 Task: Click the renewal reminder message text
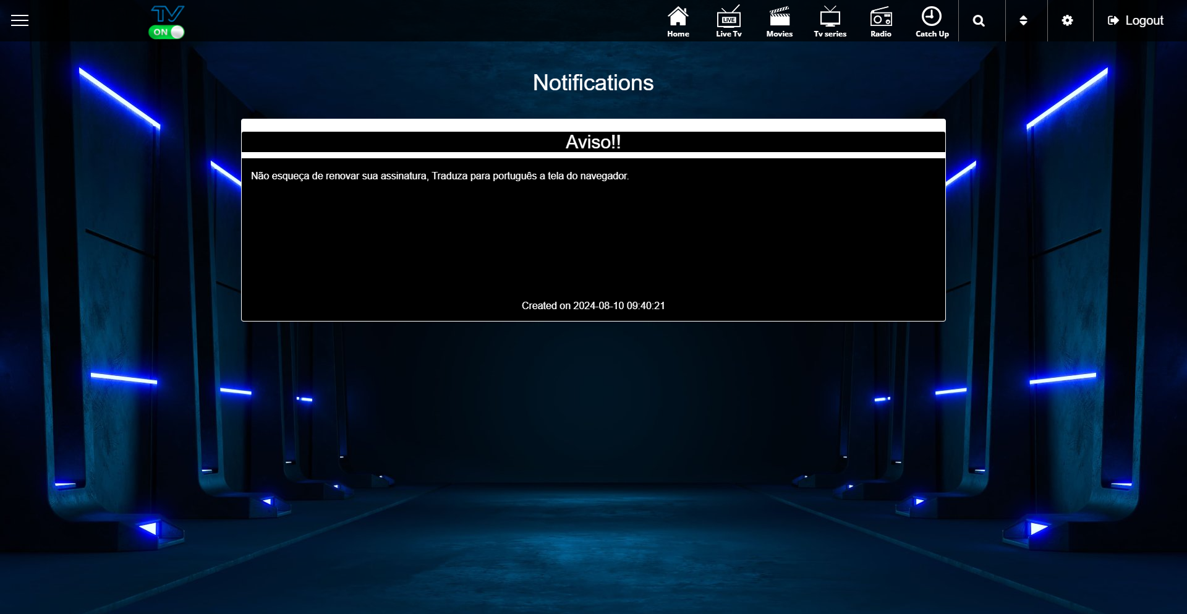coord(440,176)
